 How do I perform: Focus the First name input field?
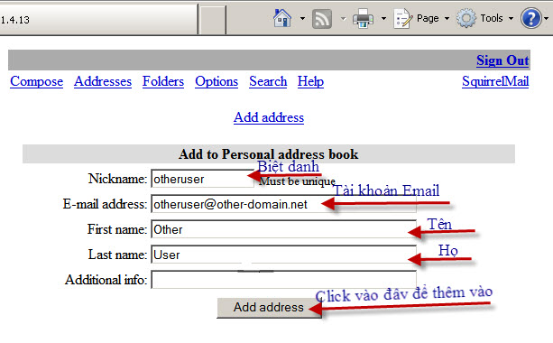[283, 229]
